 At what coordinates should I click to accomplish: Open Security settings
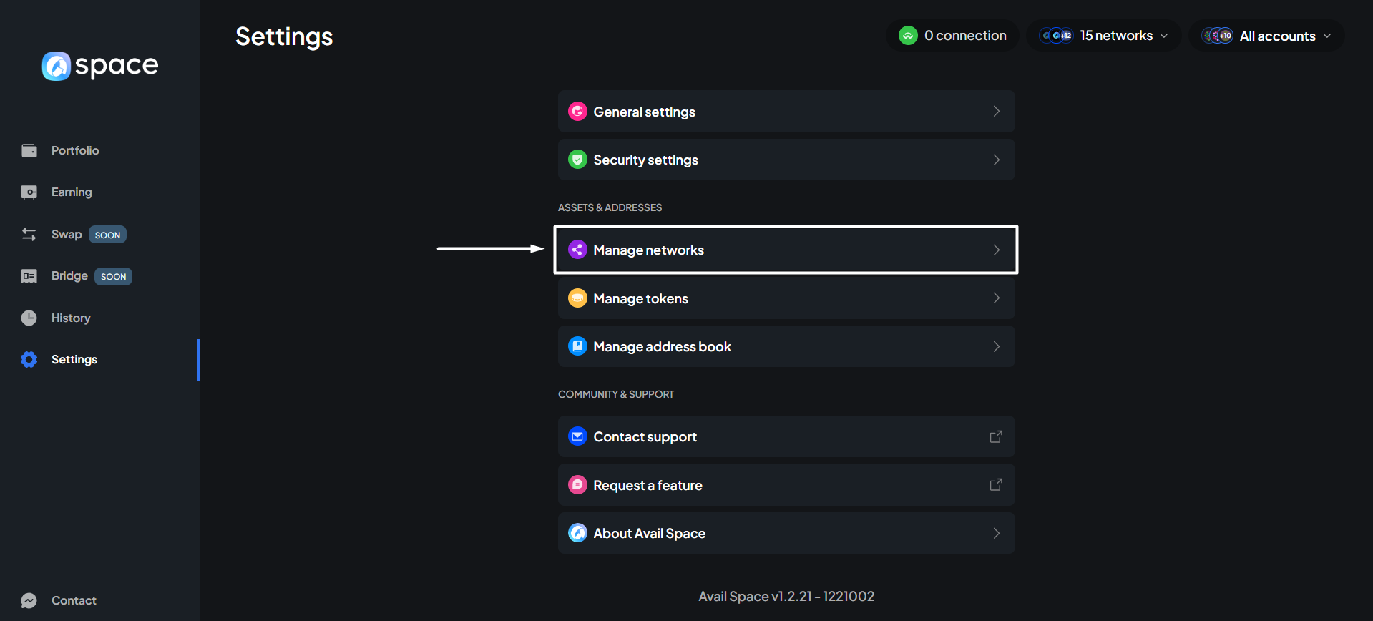click(786, 160)
